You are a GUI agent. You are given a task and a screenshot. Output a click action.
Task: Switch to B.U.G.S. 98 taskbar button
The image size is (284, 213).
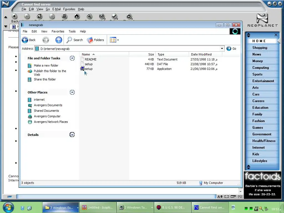coord(173,207)
